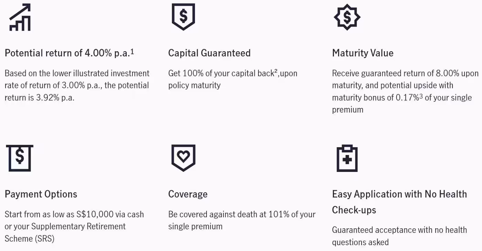Click the Guaranteed acceptance with no health questions text

pos(399,236)
